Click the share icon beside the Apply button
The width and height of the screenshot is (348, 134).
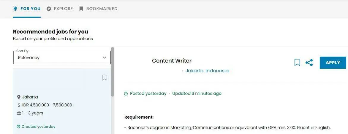(309, 63)
